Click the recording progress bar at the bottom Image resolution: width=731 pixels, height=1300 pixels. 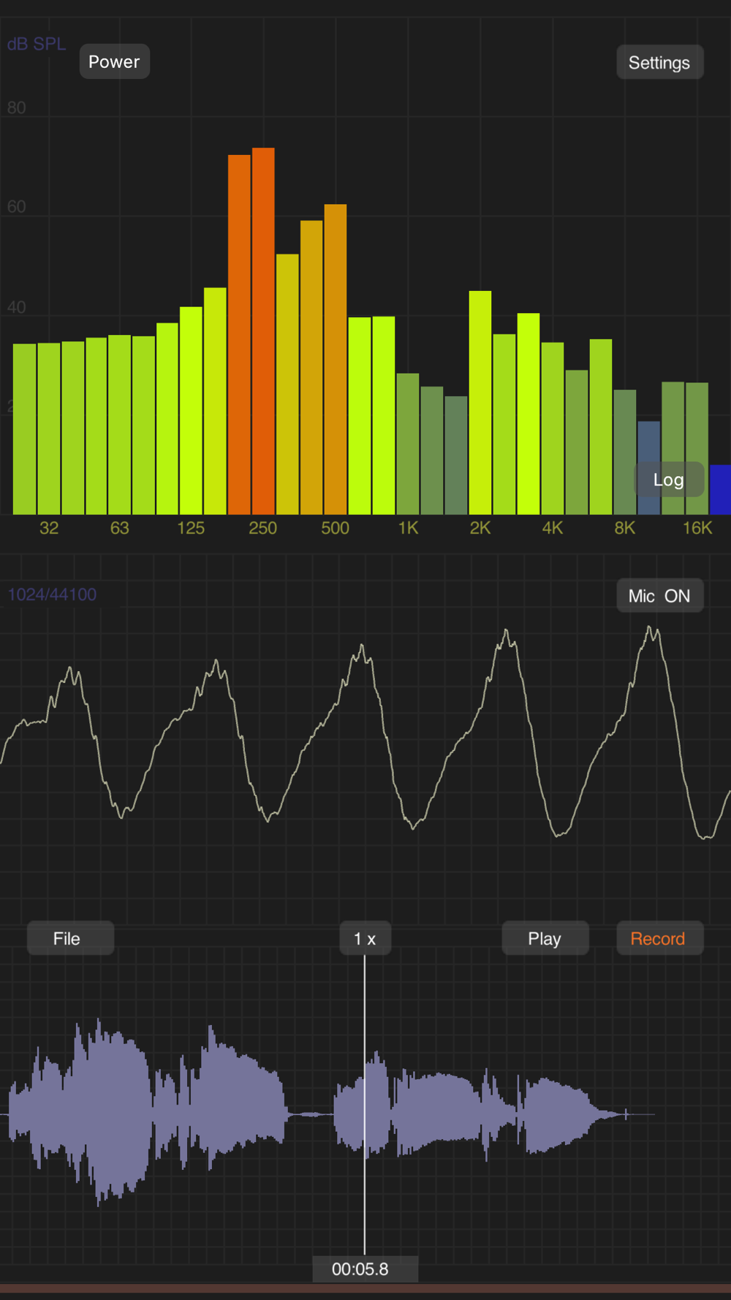pos(365,1288)
